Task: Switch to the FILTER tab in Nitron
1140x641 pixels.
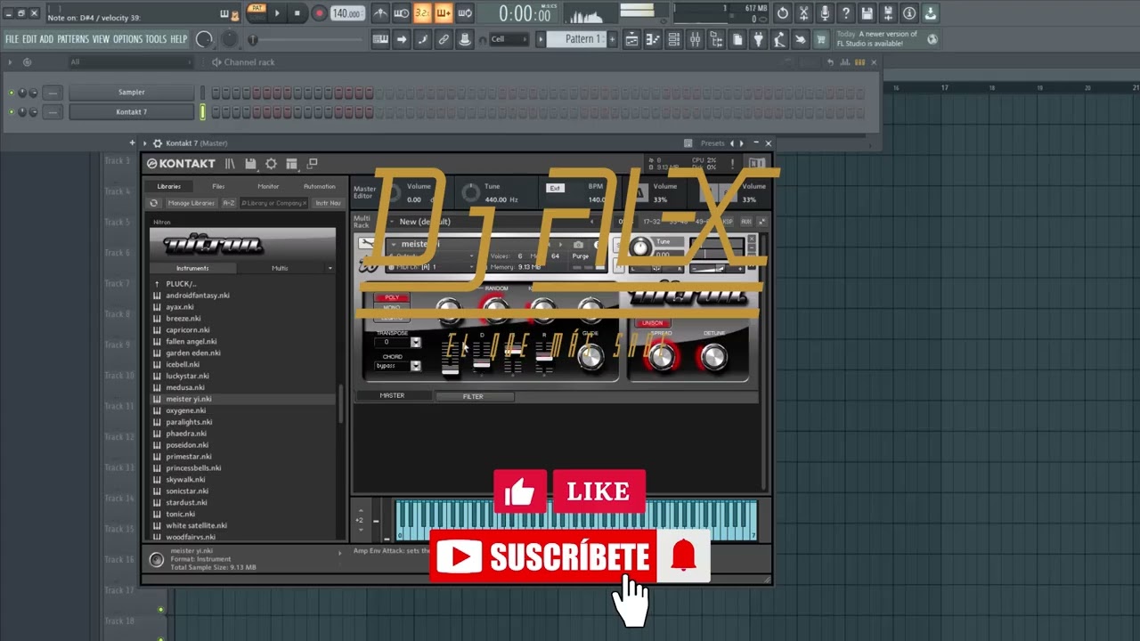Action: (473, 397)
